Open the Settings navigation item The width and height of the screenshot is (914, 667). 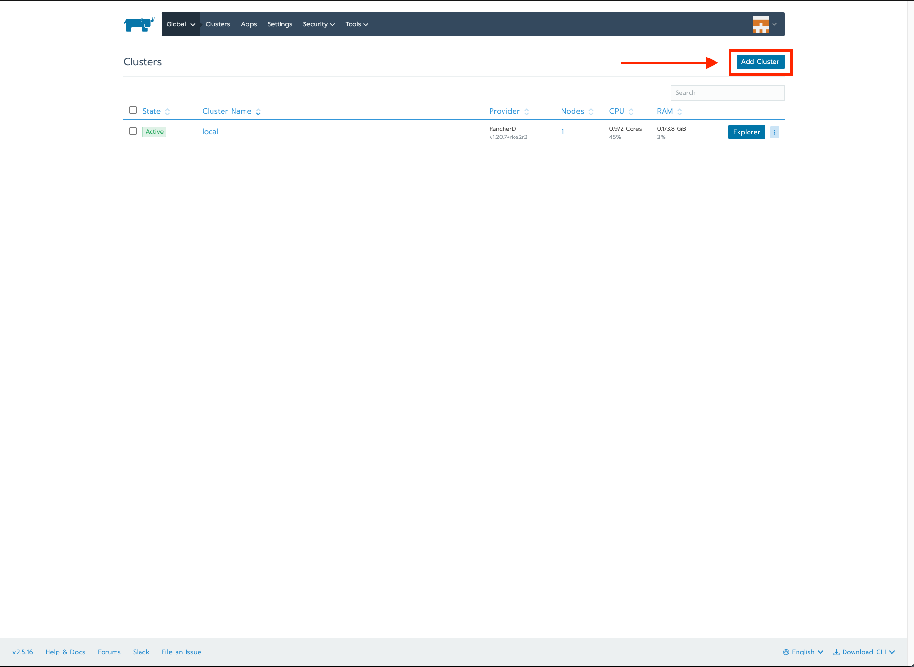tap(280, 24)
